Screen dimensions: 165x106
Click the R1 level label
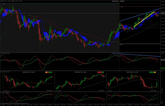[x=122, y=7]
